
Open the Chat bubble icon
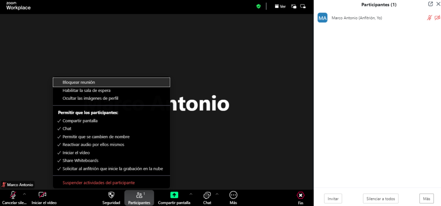pyautogui.click(x=207, y=195)
